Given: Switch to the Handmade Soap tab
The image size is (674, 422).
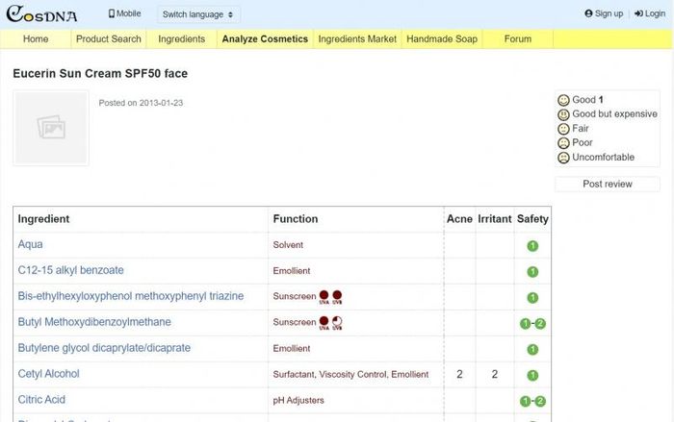Looking at the screenshot, I should [442, 39].
